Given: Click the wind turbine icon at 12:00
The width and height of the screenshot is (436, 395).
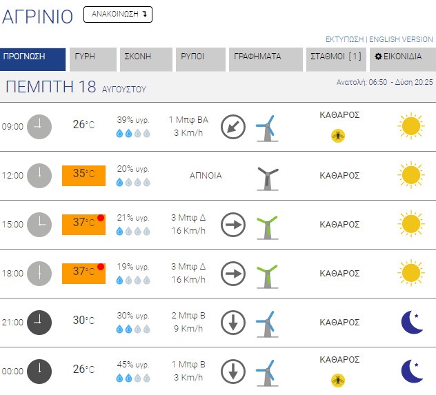Looking at the screenshot, I should coord(267,176).
